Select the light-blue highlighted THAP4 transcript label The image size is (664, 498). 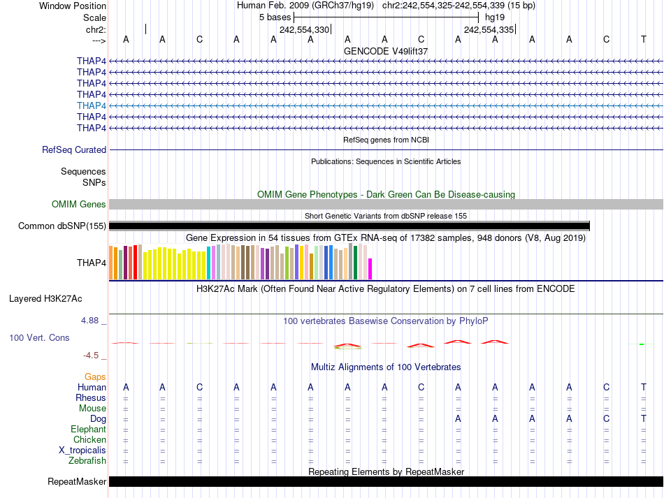pyautogui.click(x=92, y=105)
